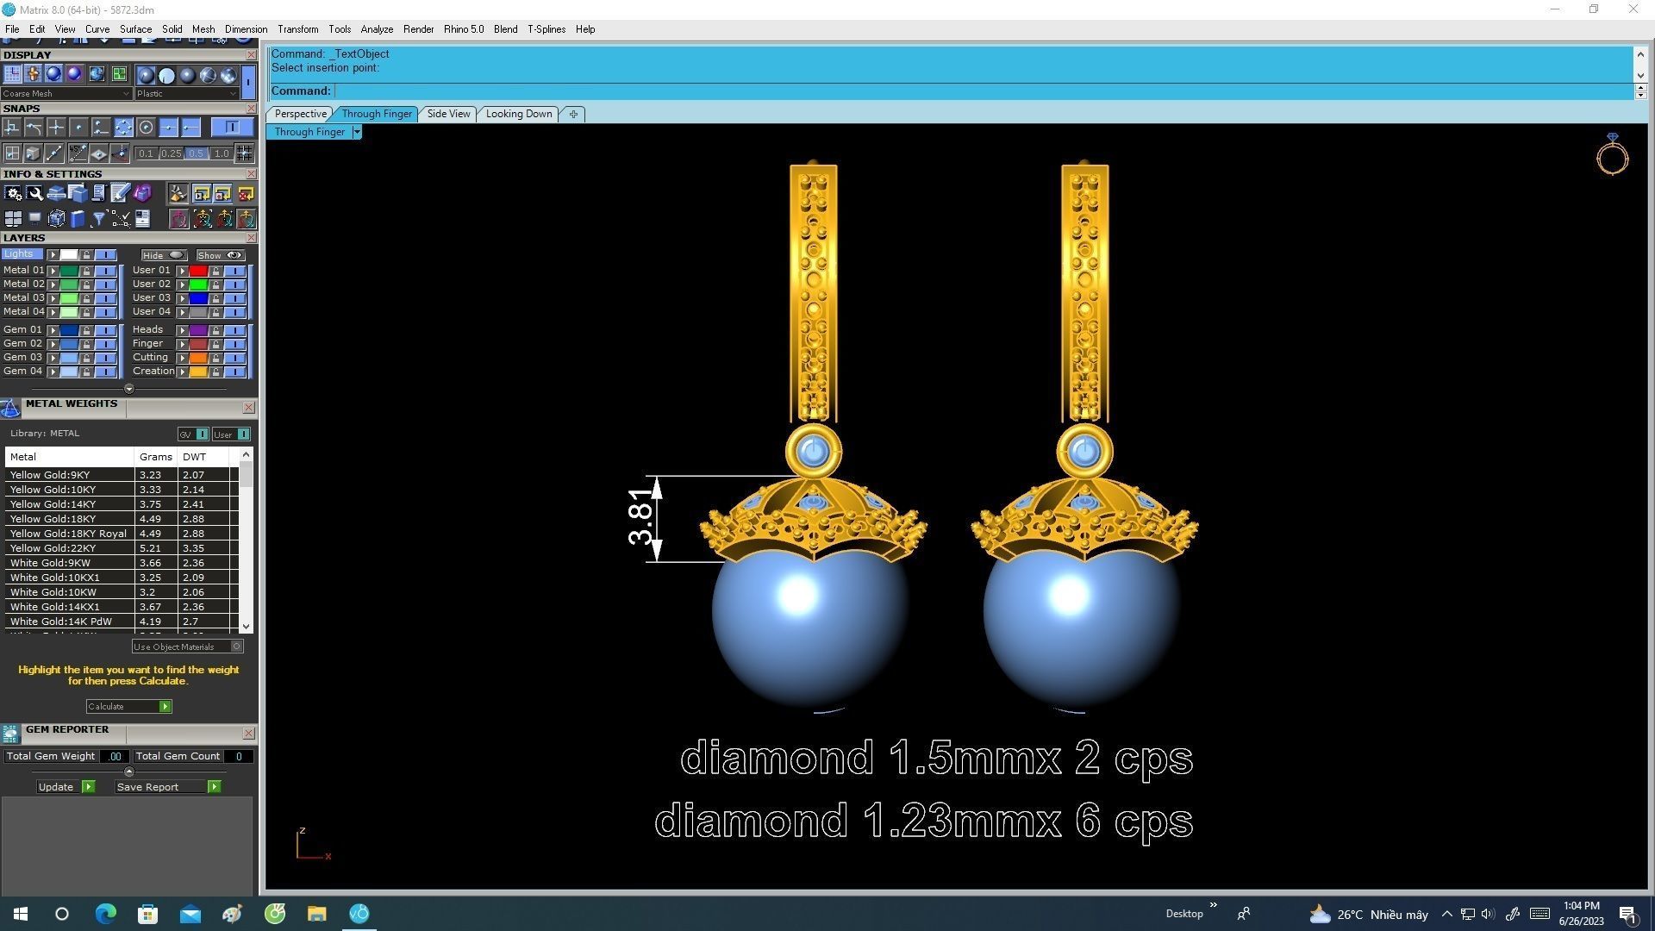Image resolution: width=1655 pixels, height=931 pixels.
Task: Toggle the User 01 layer on/off switch
Action: (234, 271)
